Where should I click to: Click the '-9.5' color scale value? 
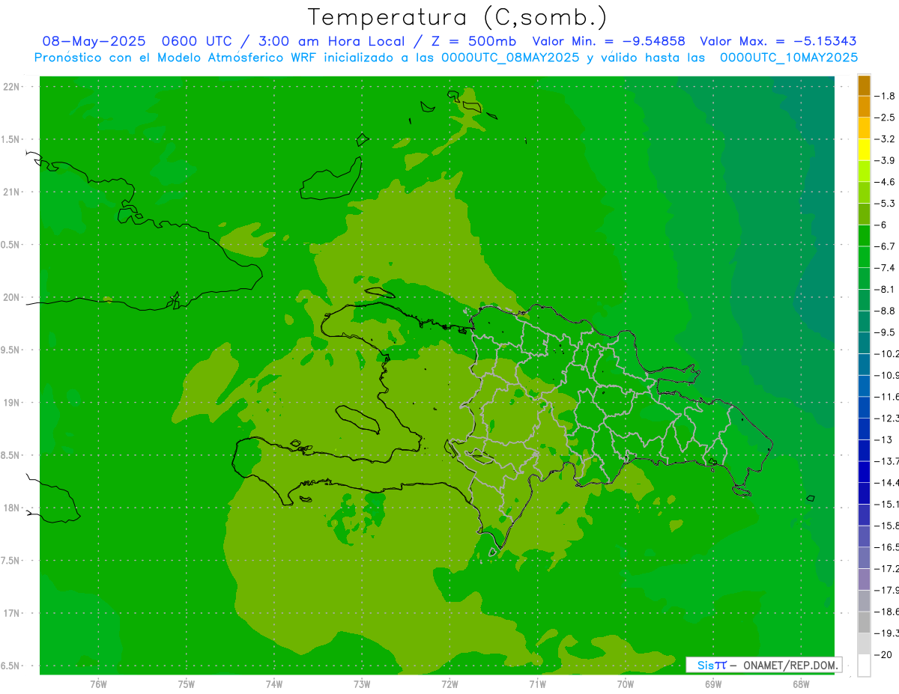(886, 332)
